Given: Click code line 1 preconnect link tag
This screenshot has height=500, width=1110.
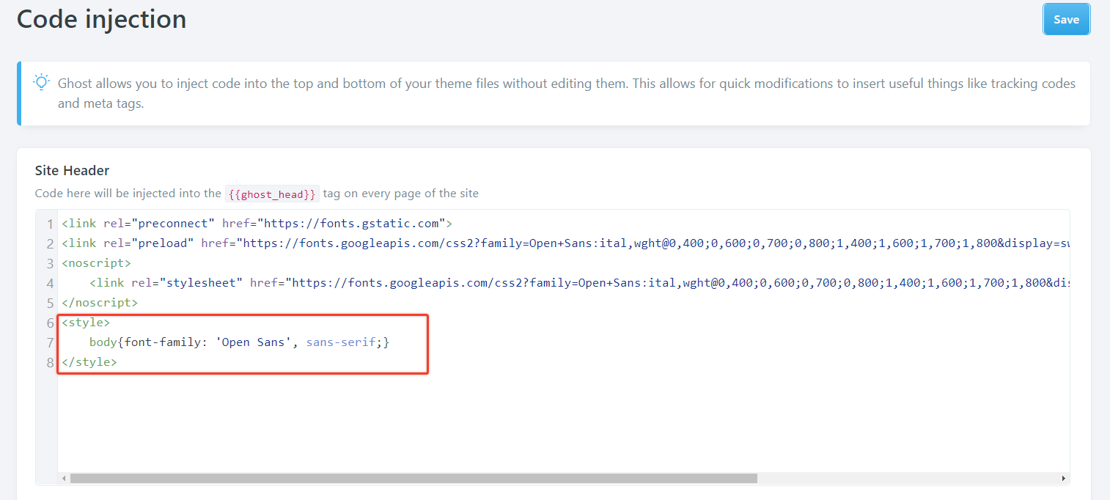Looking at the screenshot, I should coord(257,224).
